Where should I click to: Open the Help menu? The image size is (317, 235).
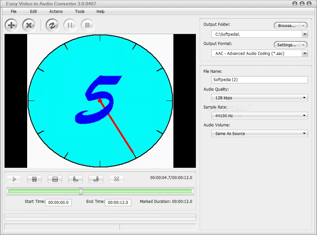pyautogui.click(x=101, y=12)
